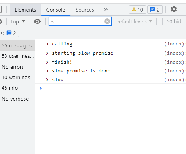This screenshot has width=186, height=154.
Task: Expand the 'slow promise is done' arrow
Action: (x=47, y=71)
